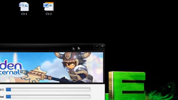Click the 2/3 file progress bar
The image size is (178, 100).
click(x=48, y=89)
